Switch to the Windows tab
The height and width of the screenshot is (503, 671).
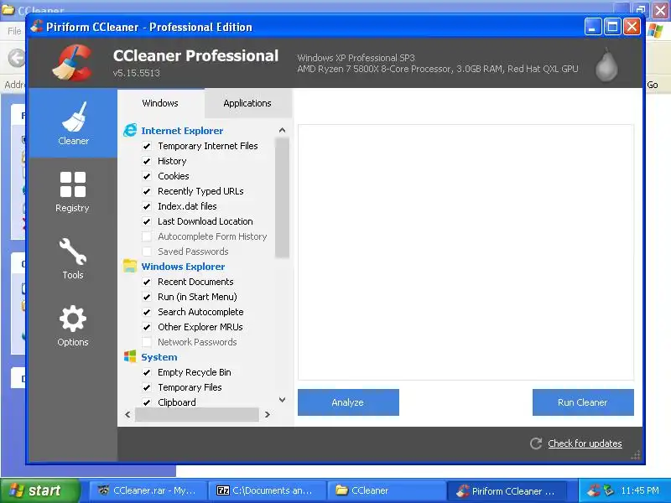click(160, 103)
